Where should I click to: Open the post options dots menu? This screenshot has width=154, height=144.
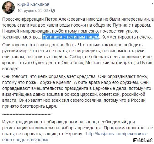click(x=153, y=4)
